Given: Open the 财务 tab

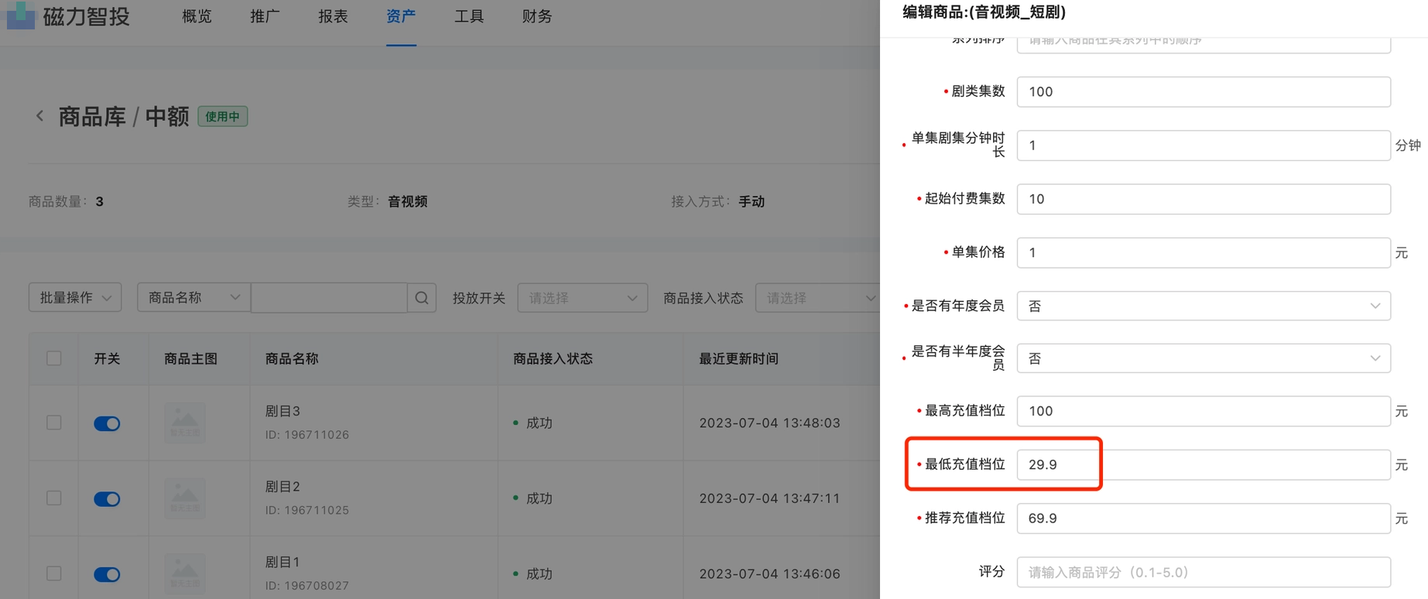Looking at the screenshot, I should pos(537,16).
